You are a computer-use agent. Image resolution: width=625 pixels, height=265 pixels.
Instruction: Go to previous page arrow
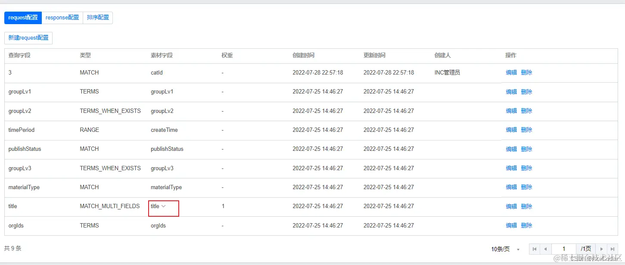click(x=546, y=249)
